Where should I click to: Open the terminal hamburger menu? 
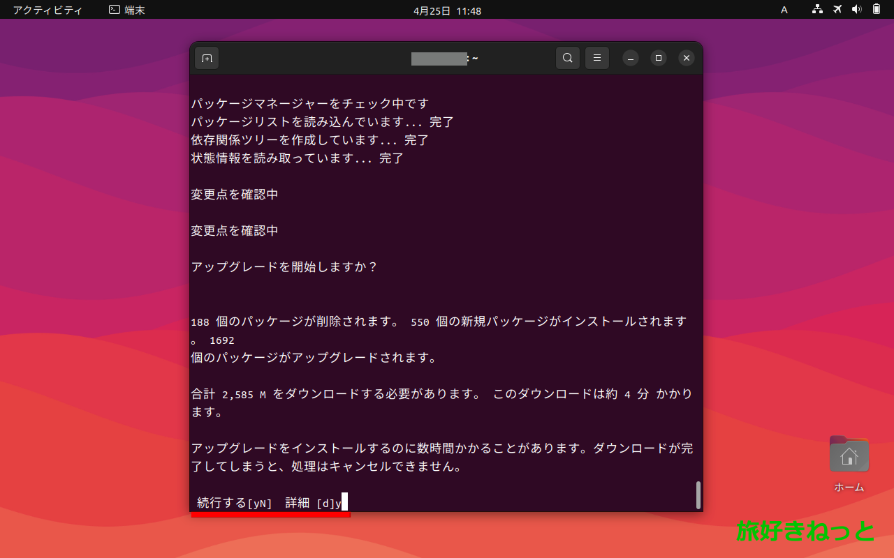[x=596, y=58]
